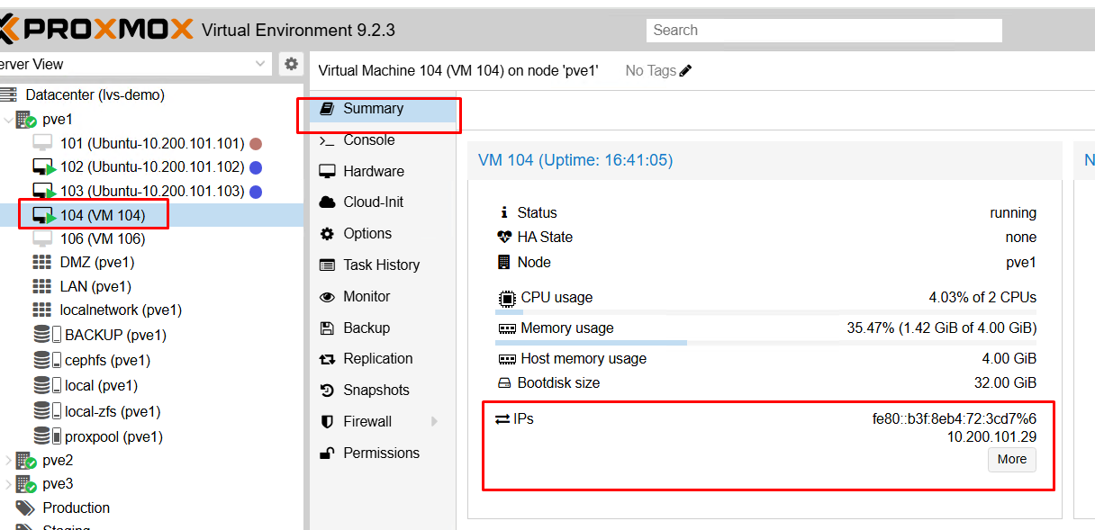Click the Proxmox logo
The height and width of the screenshot is (530, 1095).
click(x=96, y=30)
